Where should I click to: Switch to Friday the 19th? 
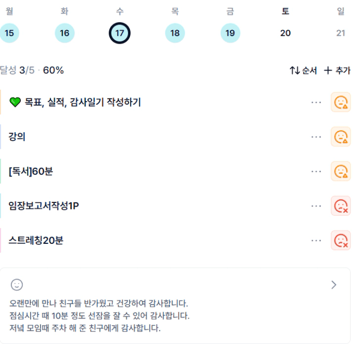230,33
